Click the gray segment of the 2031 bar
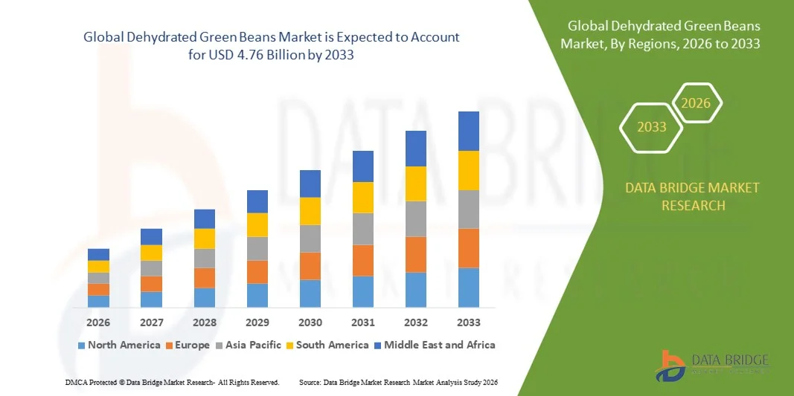 [362, 229]
